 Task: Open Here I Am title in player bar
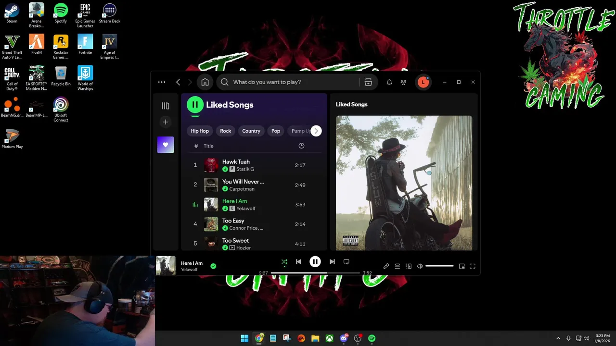(x=192, y=263)
